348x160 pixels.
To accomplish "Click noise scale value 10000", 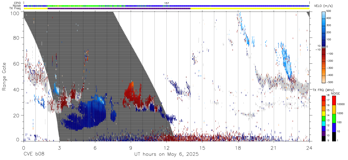I will tap(341, 104).
